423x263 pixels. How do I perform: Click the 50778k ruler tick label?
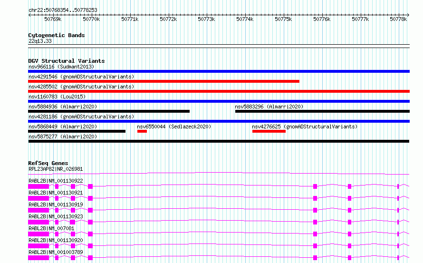pyautogui.click(x=398, y=19)
